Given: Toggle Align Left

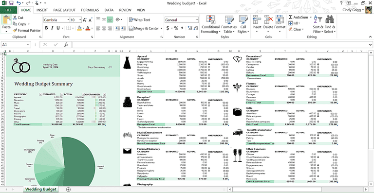Looking at the screenshot, I should point(98,28).
